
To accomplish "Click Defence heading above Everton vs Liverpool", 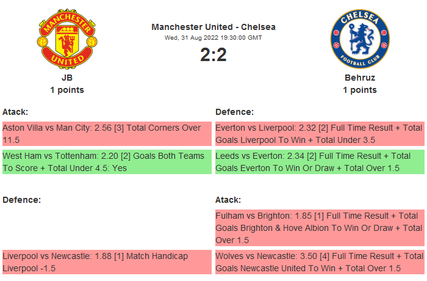I will point(235,112).
